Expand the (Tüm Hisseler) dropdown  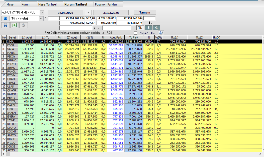pyautogui.click(x=41, y=18)
